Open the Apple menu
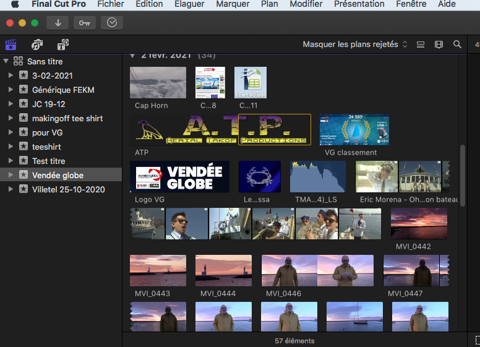Image resolution: width=480 pixels, height=347 pixels. (x=15, y=4)
